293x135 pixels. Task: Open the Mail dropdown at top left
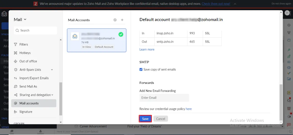20,20
